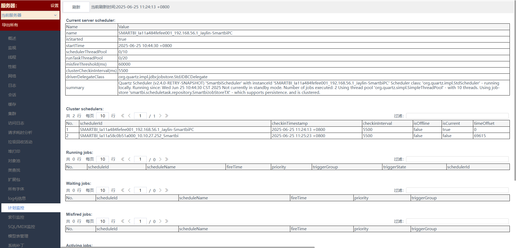Open 网络 in the sidebar
The image size is (516, 248).
12,76
